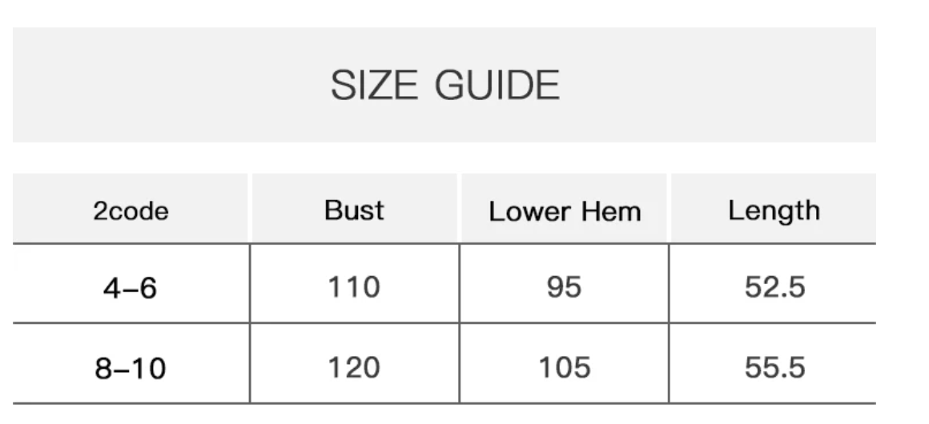Click the Length column header

pyautogui.click(x=774, y=210)
